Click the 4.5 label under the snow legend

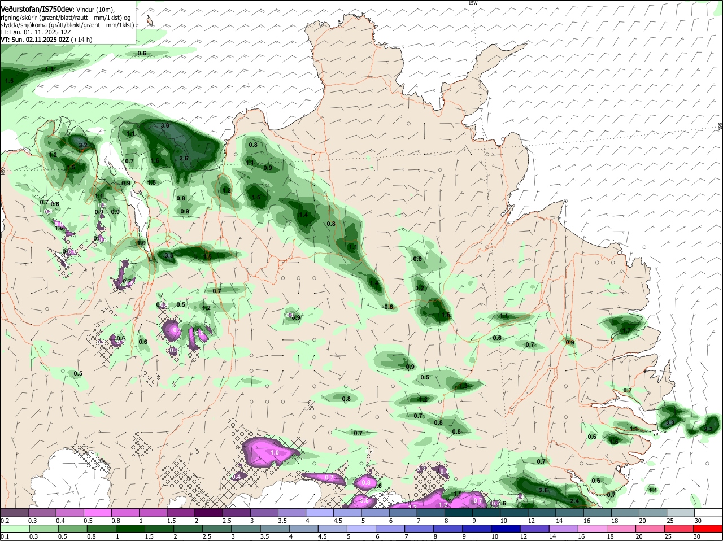coord(339,520)
